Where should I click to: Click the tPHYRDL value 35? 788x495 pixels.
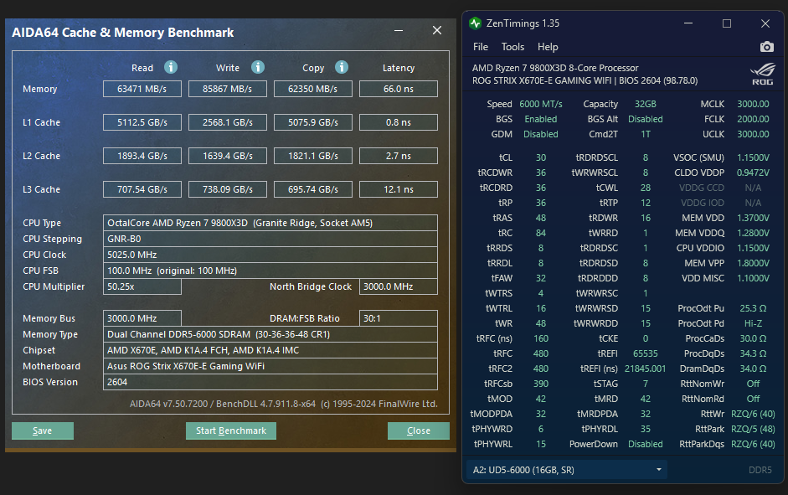(x=646, y=429)
